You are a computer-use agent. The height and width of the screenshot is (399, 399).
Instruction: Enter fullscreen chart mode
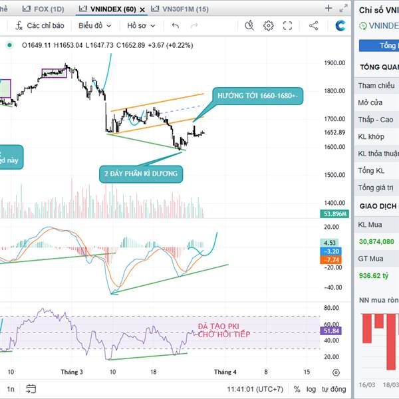tap(288, 25)
